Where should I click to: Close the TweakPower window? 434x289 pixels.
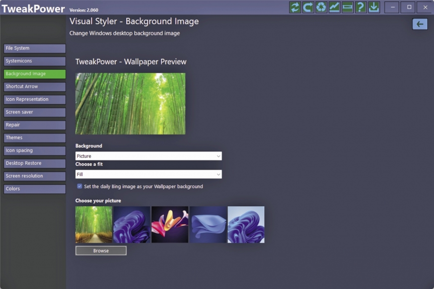426,7
